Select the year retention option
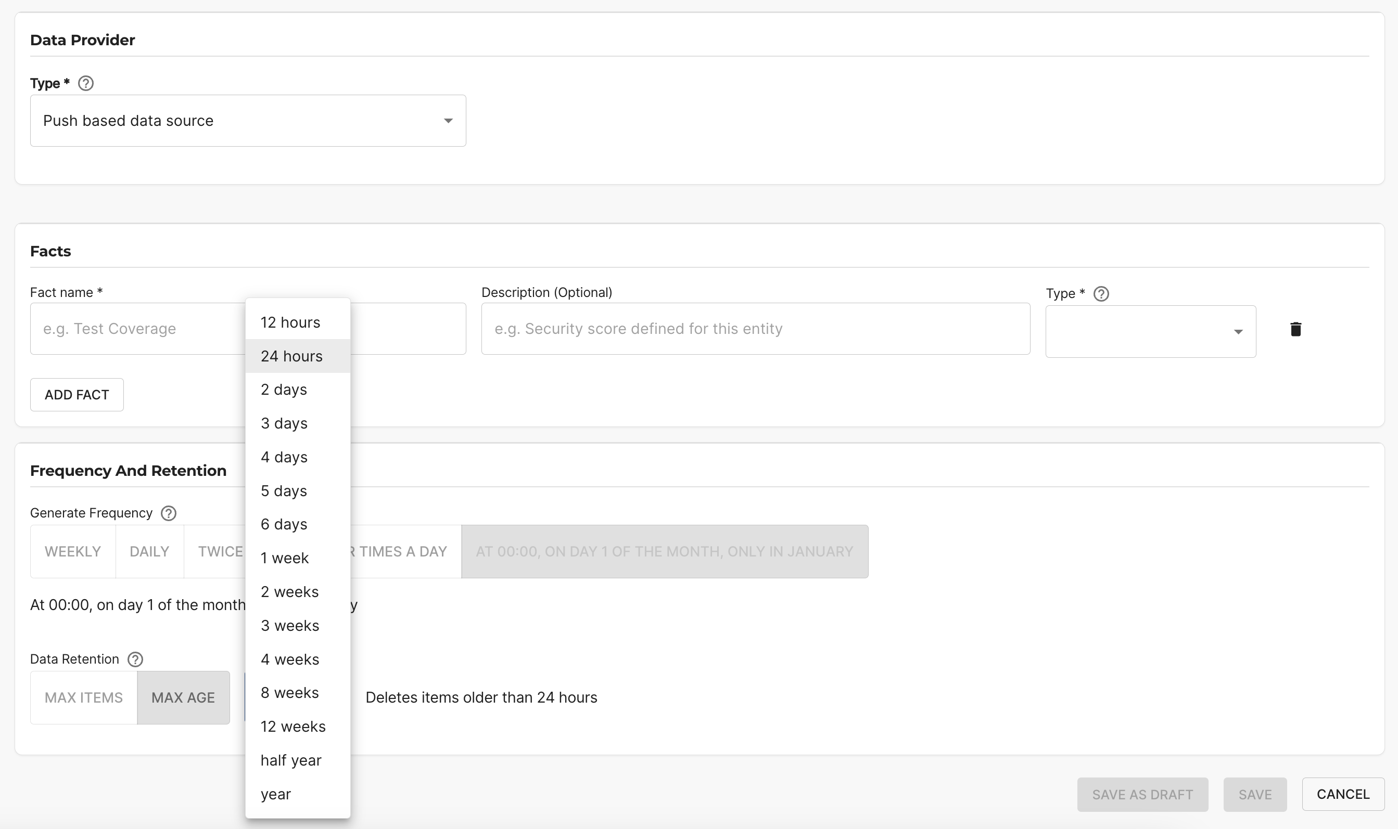This screenshot has width=1398, height=829. tap(275, 794)
